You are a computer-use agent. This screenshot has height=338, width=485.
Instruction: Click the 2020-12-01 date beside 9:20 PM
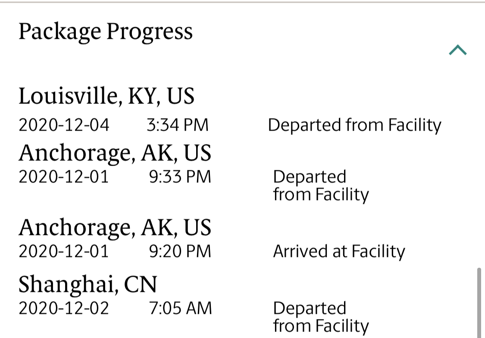pos(64,251)
